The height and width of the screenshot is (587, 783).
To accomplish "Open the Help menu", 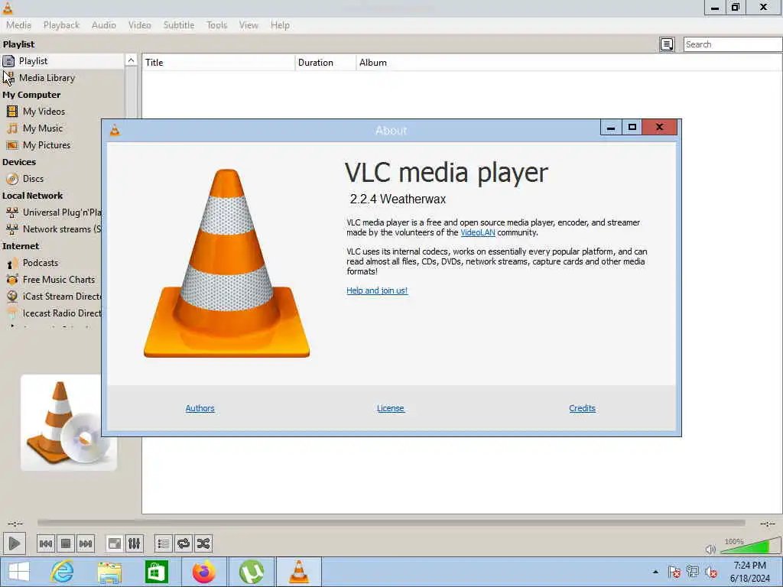I will click(280, 25).
